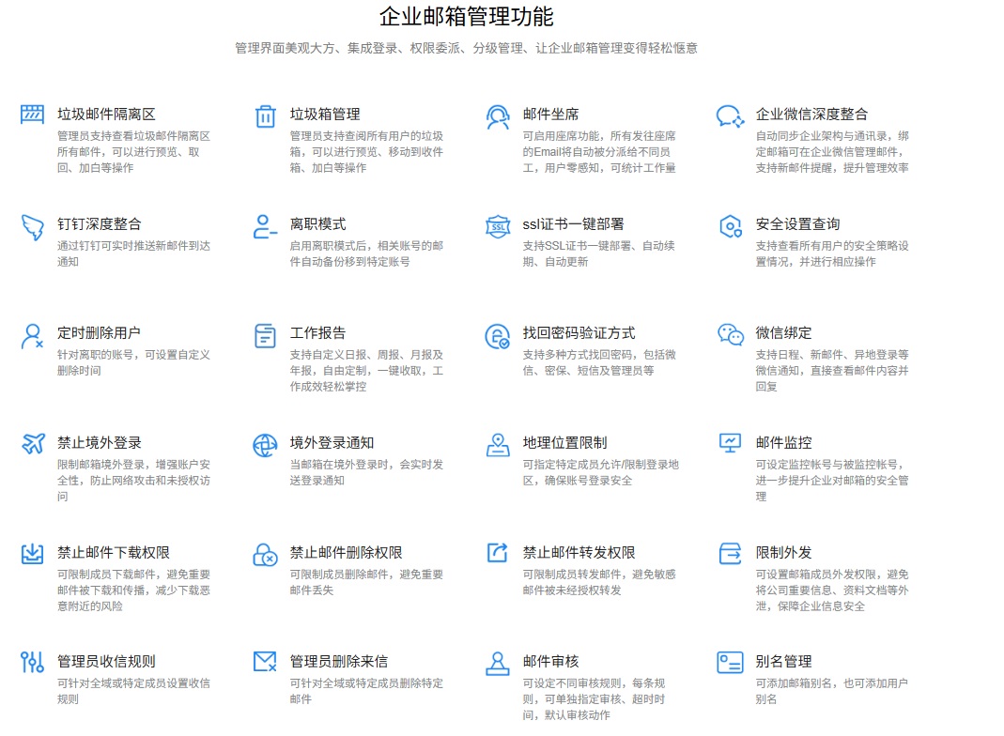The image size is (1004, 736).
Task: Click the 邮件坐席 headset agent icon
Action: click(x=498, y=117)
